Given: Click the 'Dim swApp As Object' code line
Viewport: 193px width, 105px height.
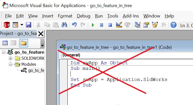Looking at the screenshot, I should [99, 63].
